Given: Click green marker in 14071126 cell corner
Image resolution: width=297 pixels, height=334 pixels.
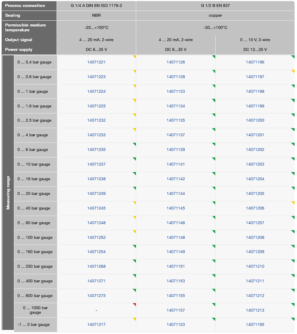Looking at the screenshot, I should (x=214, y=57).
